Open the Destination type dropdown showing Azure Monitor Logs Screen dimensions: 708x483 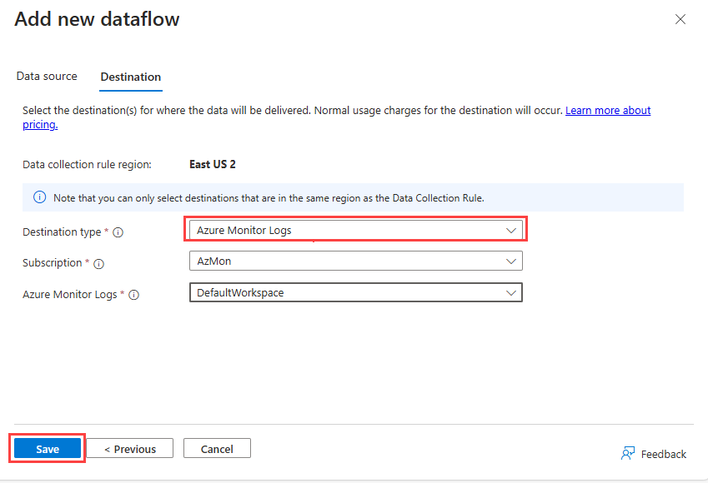coord(355,230)
